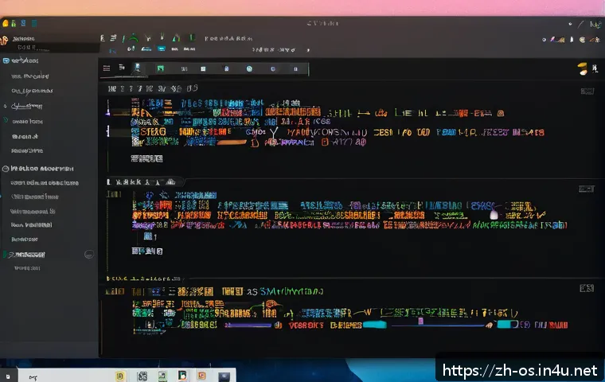
Task: Open the orange square icon in the taskbar
Action: pyautogui.click(x=201, y=376)
